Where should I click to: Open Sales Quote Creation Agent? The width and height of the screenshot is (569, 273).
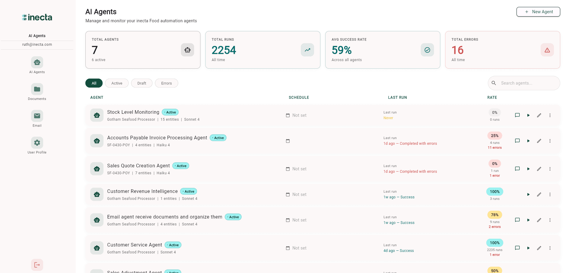coord(138,166)
